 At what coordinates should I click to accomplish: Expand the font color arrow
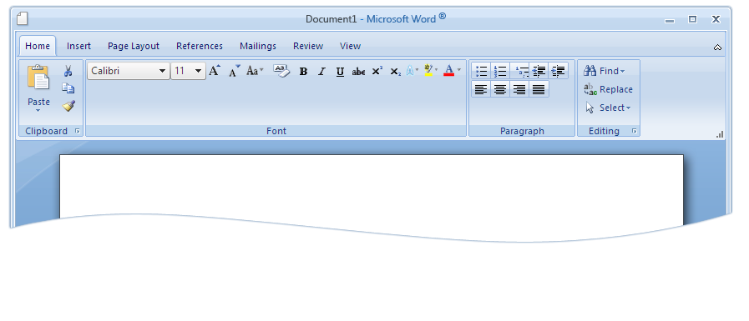click(459, 70)
